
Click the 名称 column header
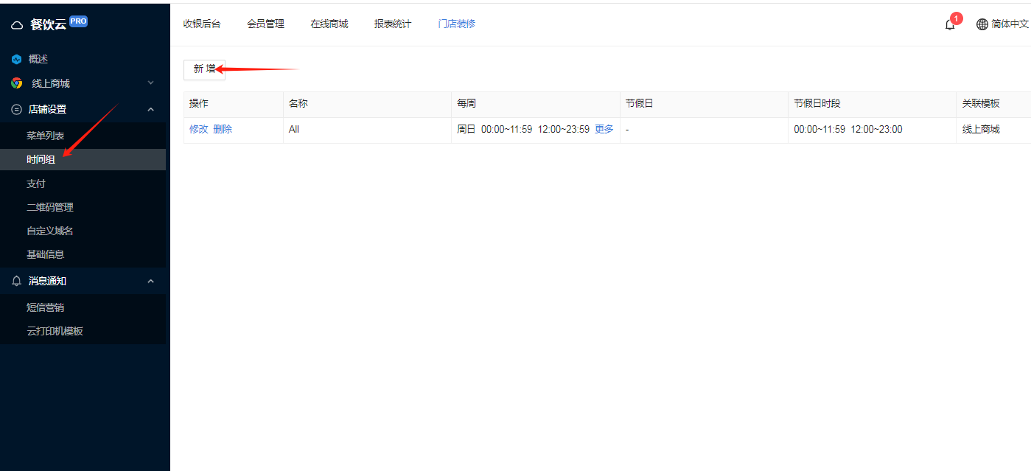[367, 104]
